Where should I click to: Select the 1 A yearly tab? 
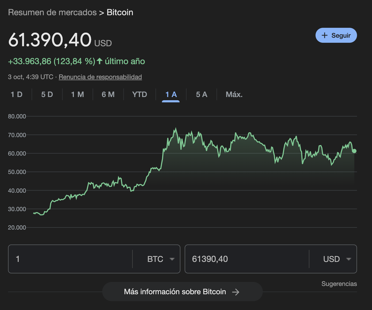171,94
